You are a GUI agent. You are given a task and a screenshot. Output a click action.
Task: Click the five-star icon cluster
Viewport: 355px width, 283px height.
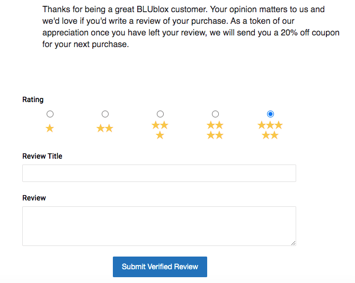tap(270, 130)
